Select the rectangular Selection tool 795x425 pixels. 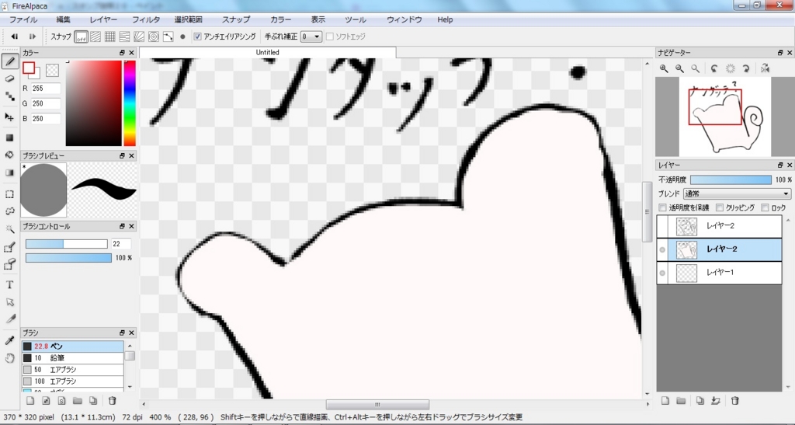[9, 194]
